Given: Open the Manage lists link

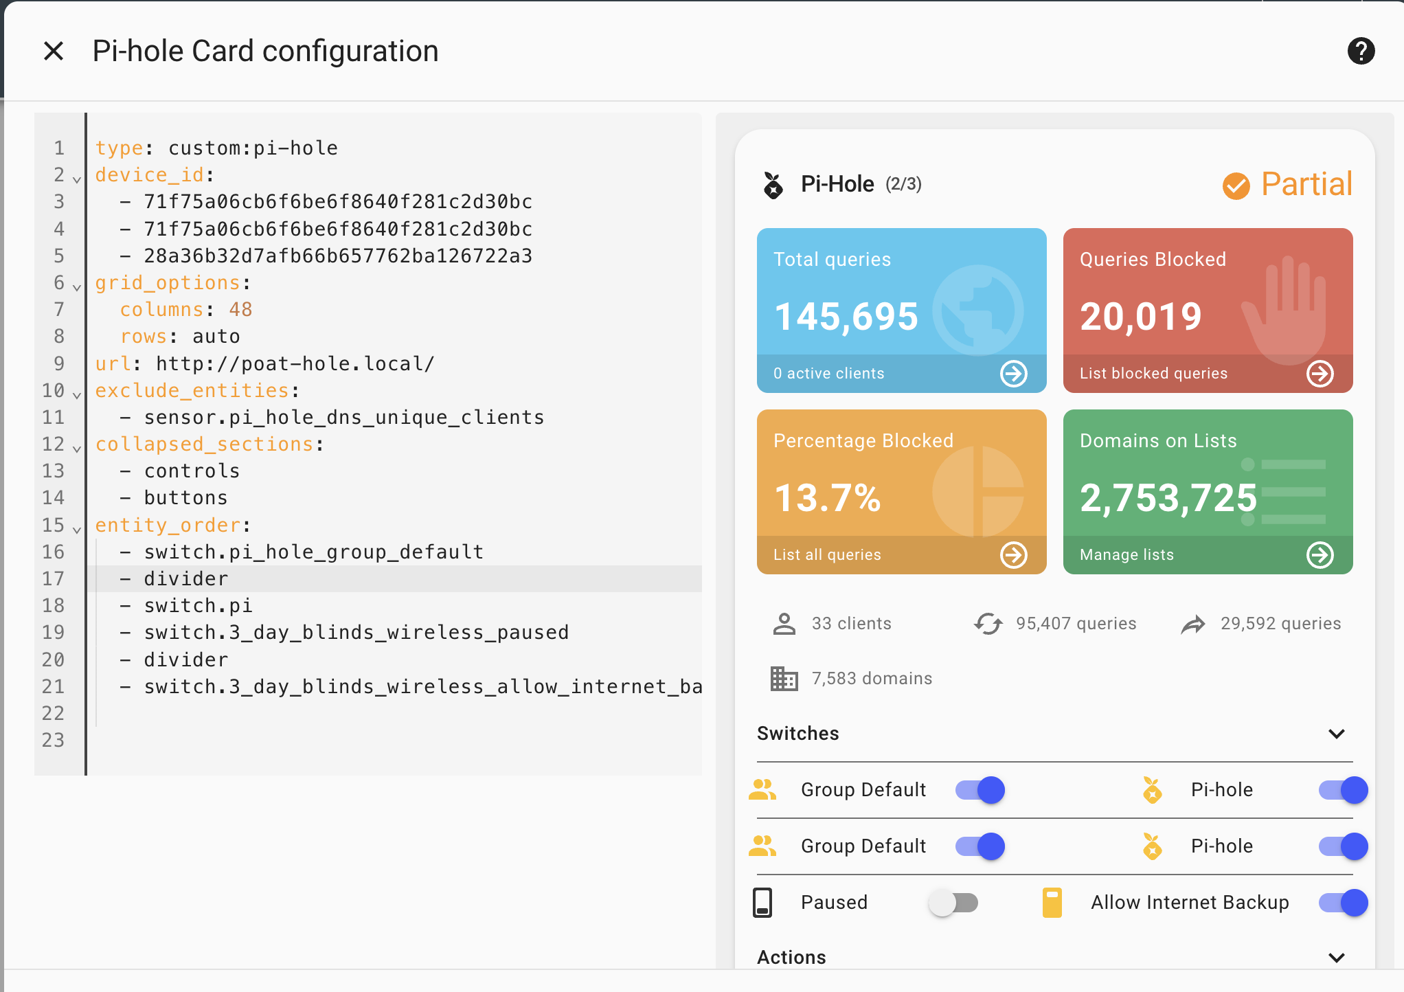Looking at the screenshot, I should pyautogui.click(x=1126, y=555).
